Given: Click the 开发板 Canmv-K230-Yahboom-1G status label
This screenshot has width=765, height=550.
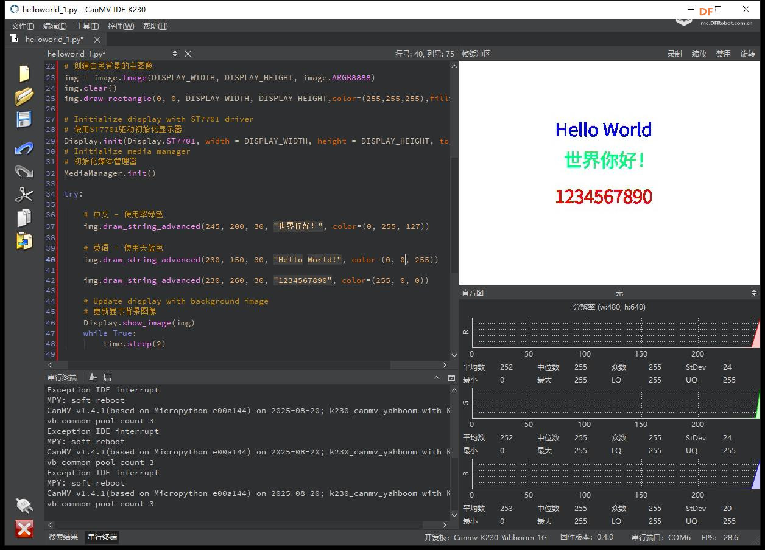Looking at the screenshot, I should [485, 537].
